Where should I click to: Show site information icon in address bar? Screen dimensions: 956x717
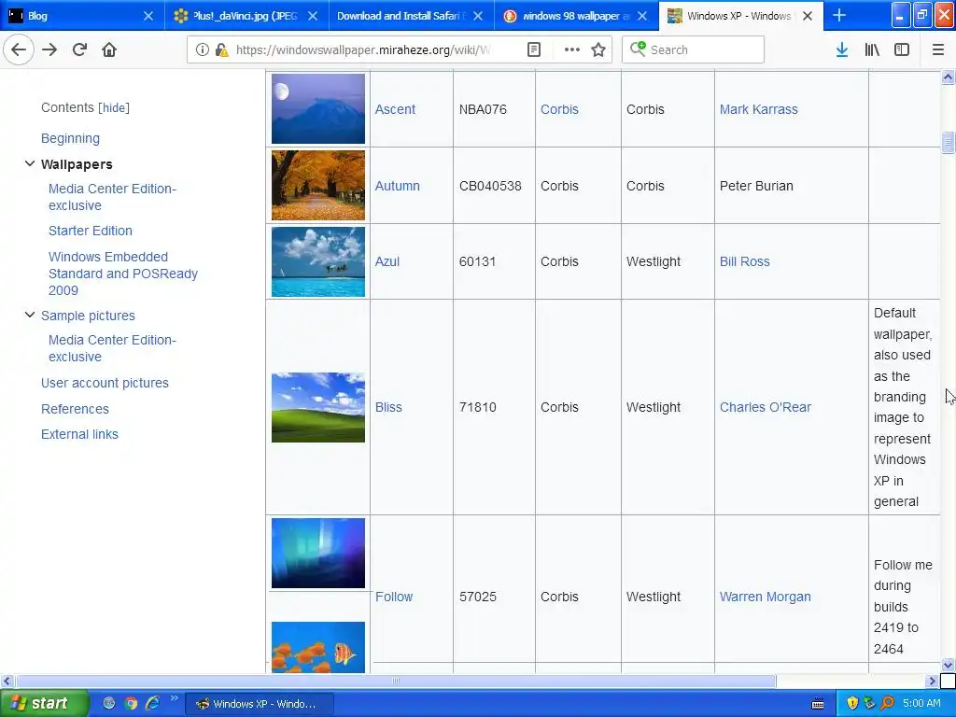tap(203, 49)
